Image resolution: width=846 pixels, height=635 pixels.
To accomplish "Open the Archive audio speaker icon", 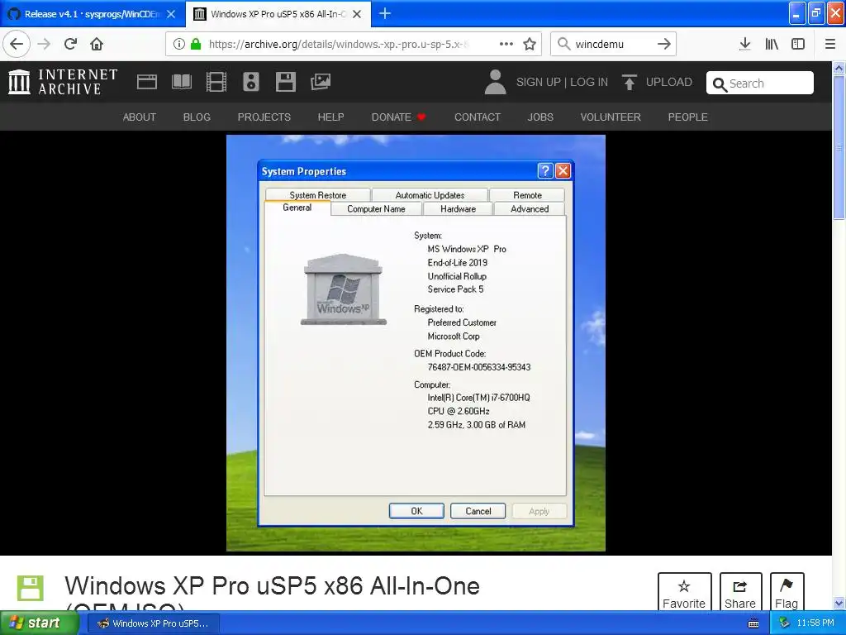I will 251,82.
